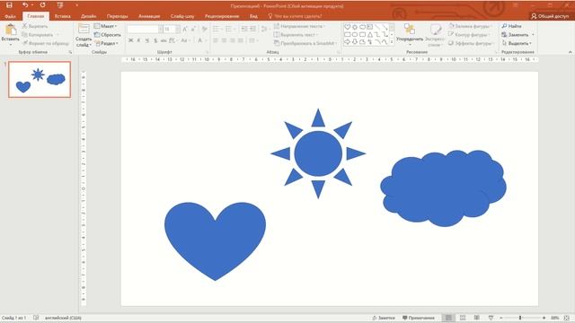
Task: Open Направление текста (Text Direction) dropdown
Action: coord(299,26)
